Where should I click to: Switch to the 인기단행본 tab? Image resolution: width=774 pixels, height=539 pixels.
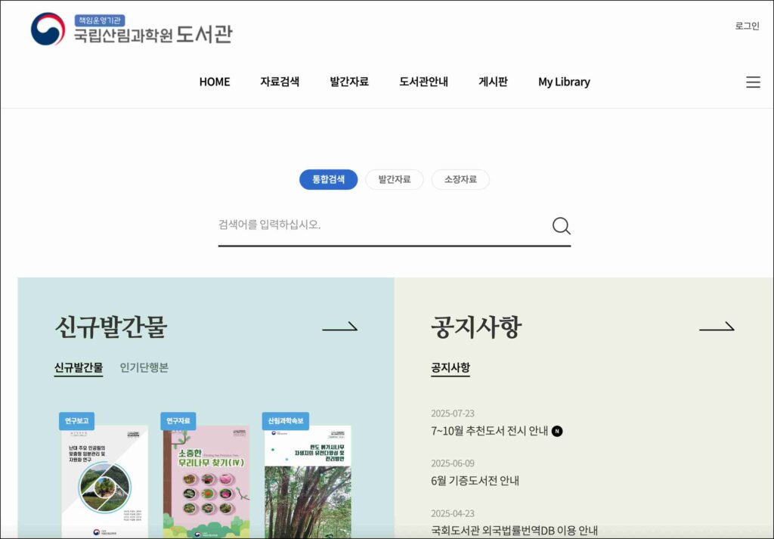tap(144, 367)
